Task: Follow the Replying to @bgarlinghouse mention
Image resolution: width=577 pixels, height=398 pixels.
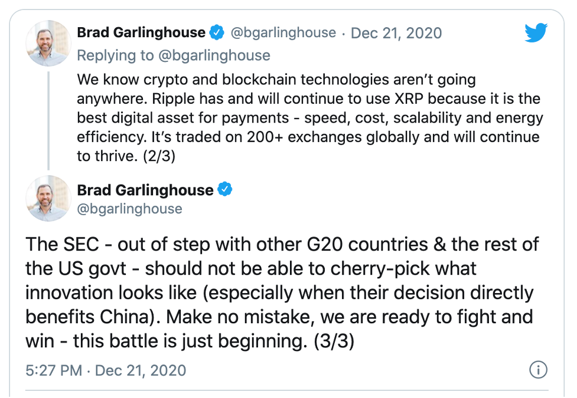Action: point(214,55)
